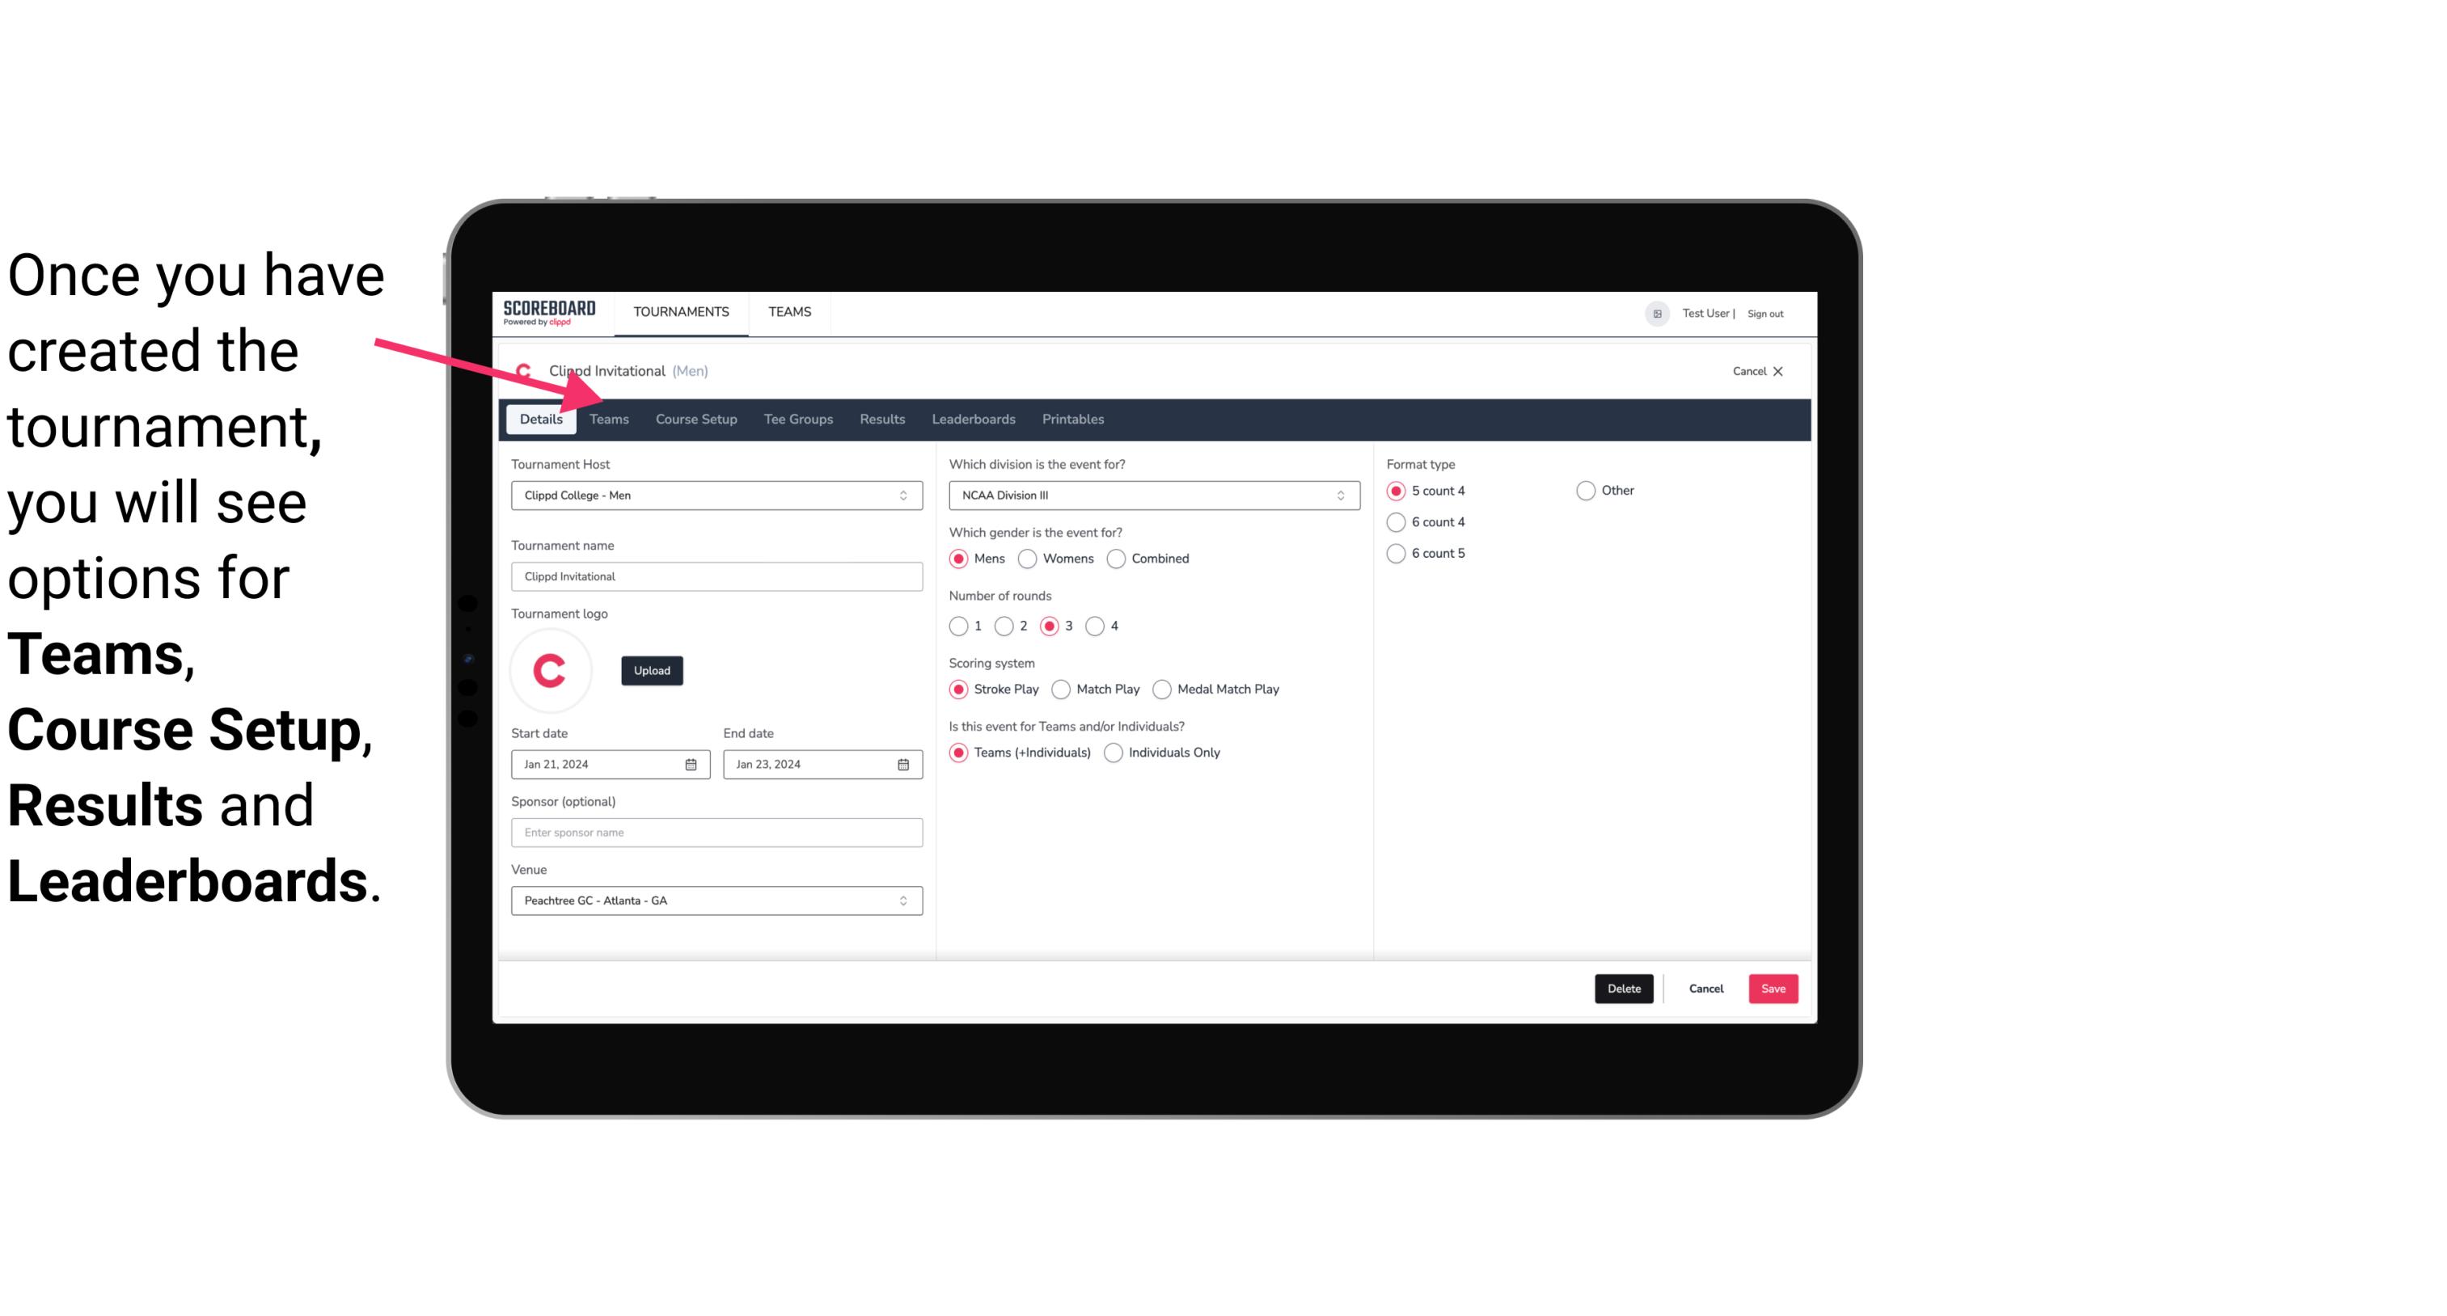The image size is (2447, 1316).
Task: Click the Upload logo button icon
Action: (652, 671)
